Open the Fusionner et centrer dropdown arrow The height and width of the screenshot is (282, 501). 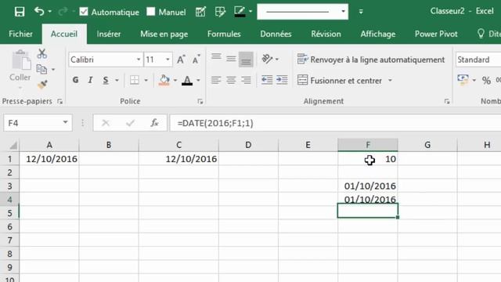(390, 80)
